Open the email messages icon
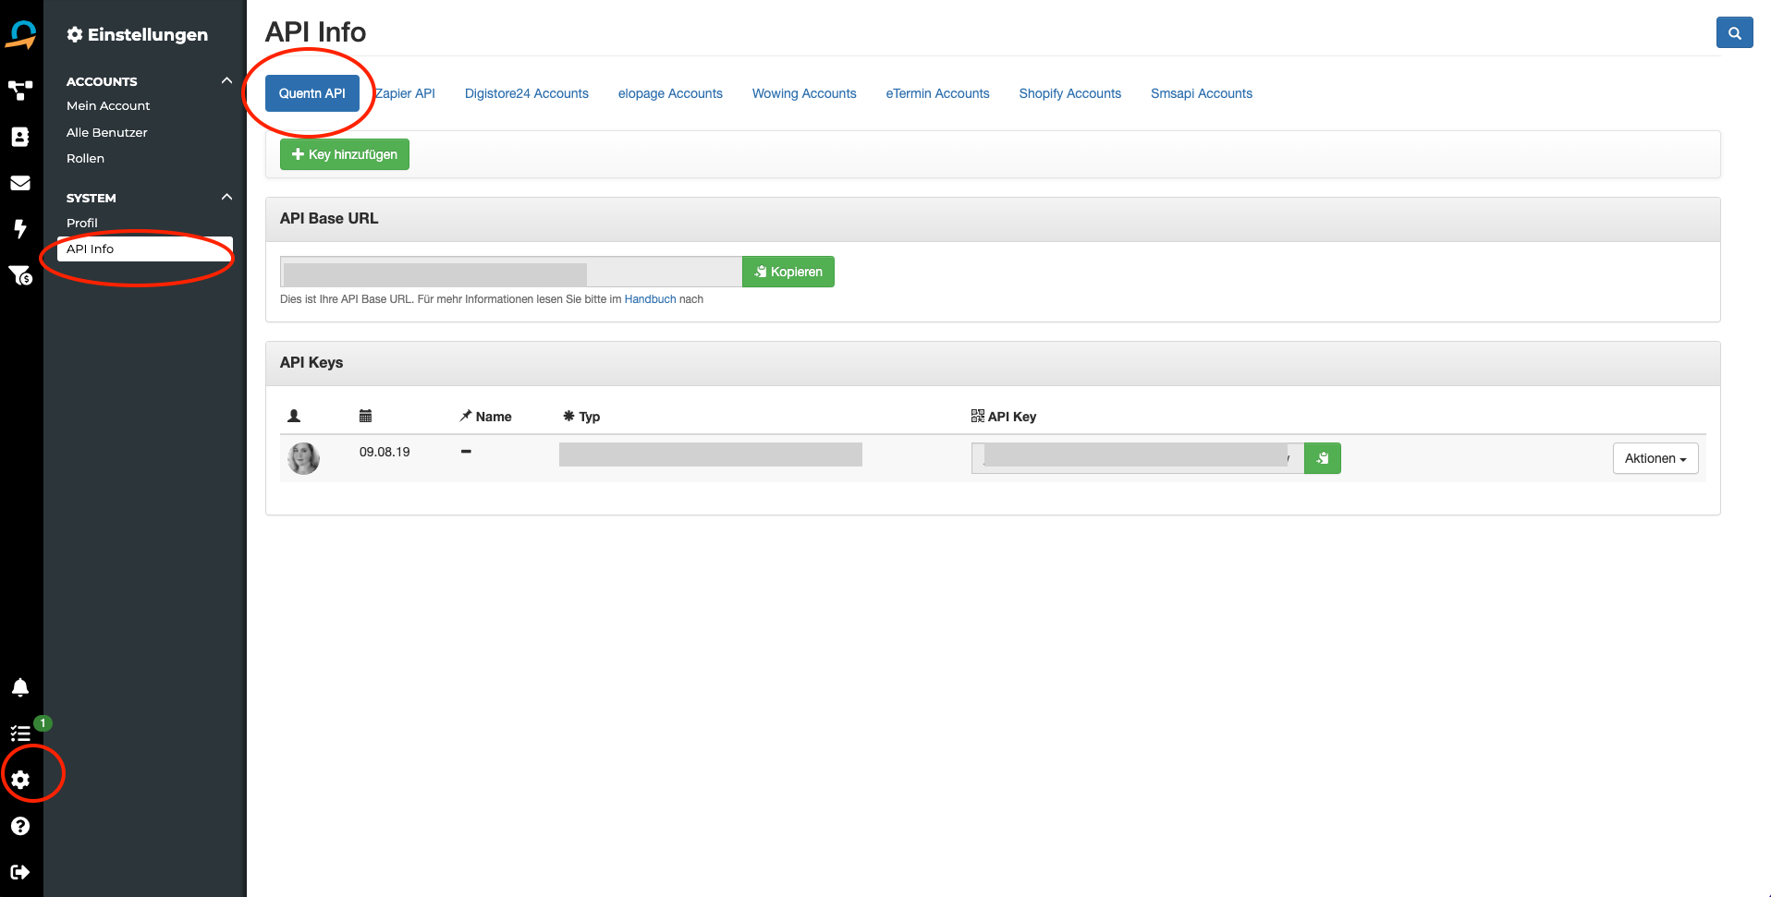Screen dimensions: 1771x897 point(21,183)
